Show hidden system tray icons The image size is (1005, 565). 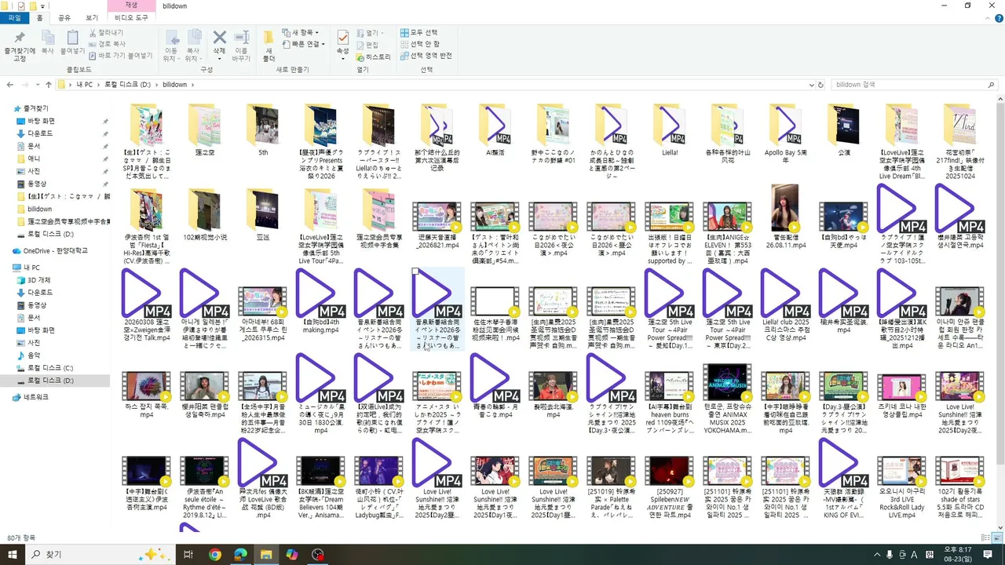point(878,554)
